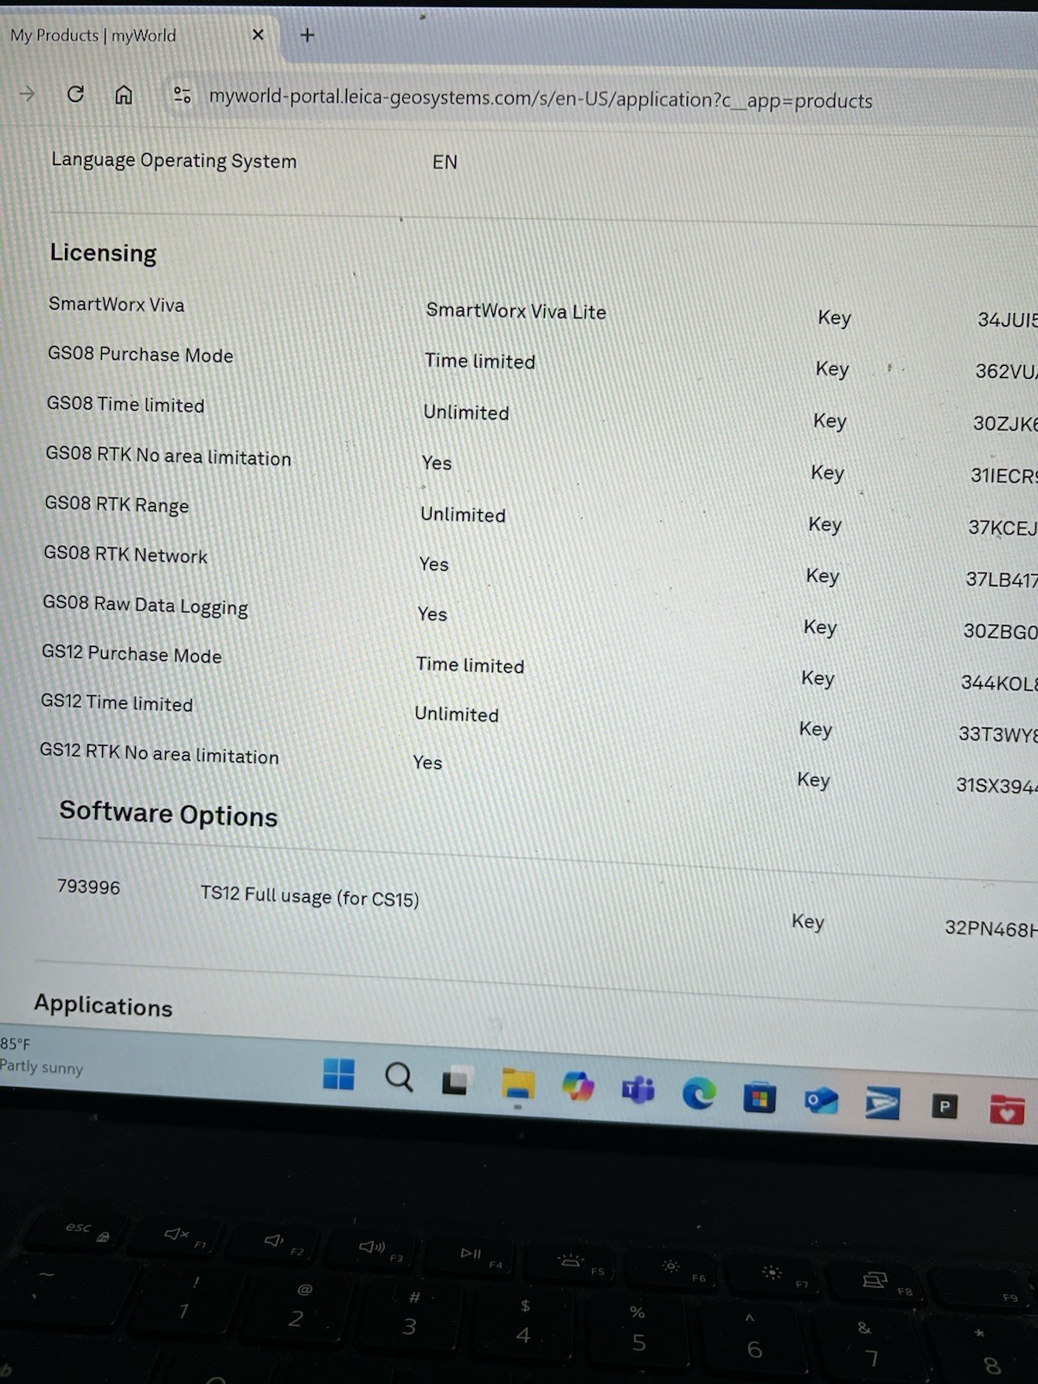This screenshot has height=1384, width=1038.
Task: Select the SmartWorx Viva label
Action: [x=117, y=304]
